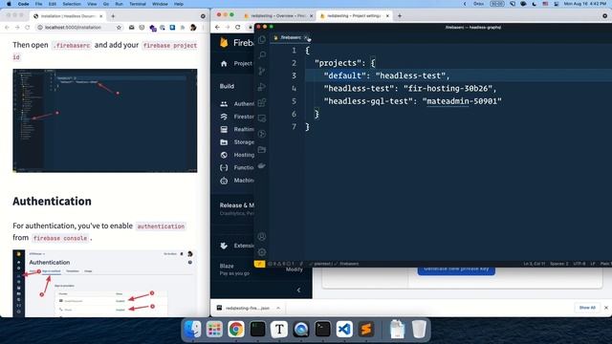Open downloaded redatesting json file chip
Viewport: 612px width, 344px height.
pyautogui.click(x=244, y=308)
